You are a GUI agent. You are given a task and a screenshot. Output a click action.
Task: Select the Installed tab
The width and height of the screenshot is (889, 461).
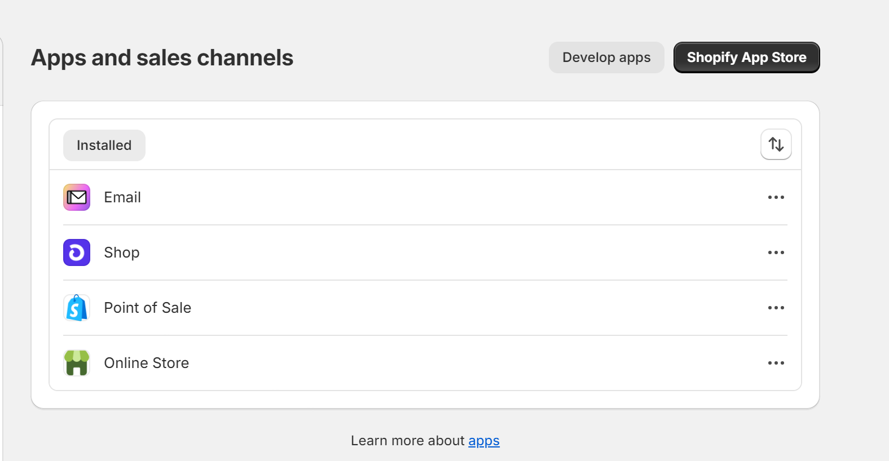pyautogui.click(x=104, y=145)
